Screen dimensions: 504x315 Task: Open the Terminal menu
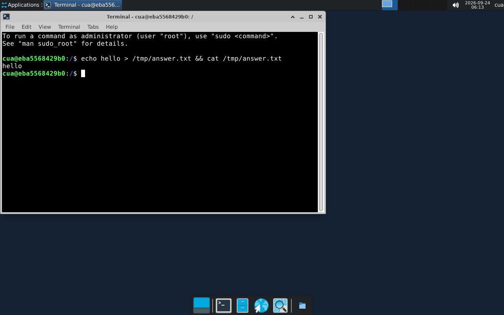tap(69, 27)
